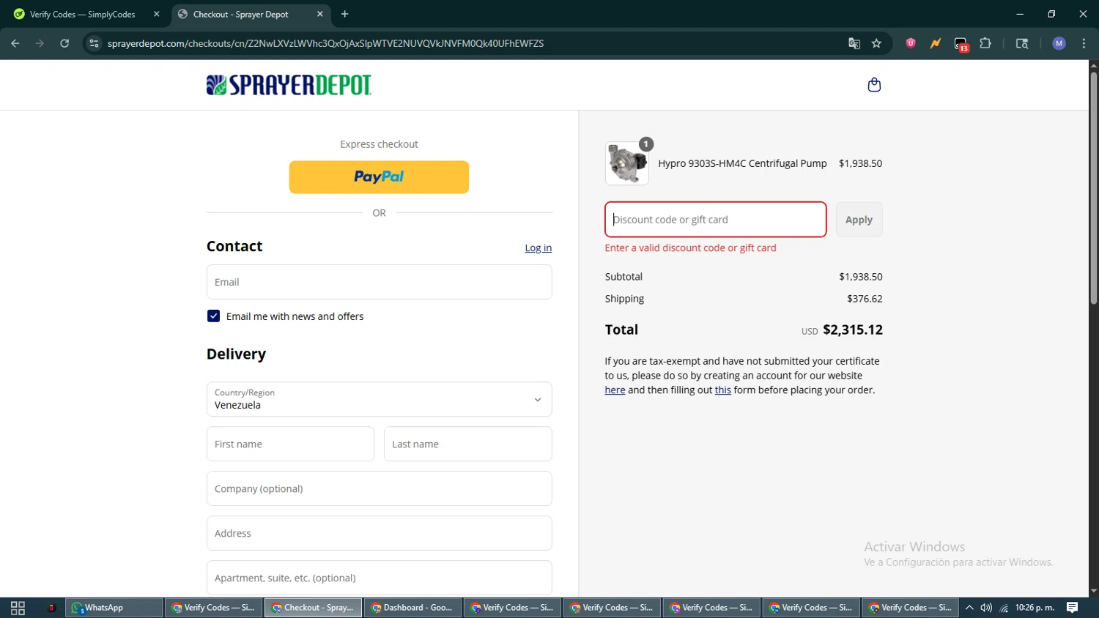
Task: Click 'Enter a valid discount code' error text
Action: click(x=690, y=247)
